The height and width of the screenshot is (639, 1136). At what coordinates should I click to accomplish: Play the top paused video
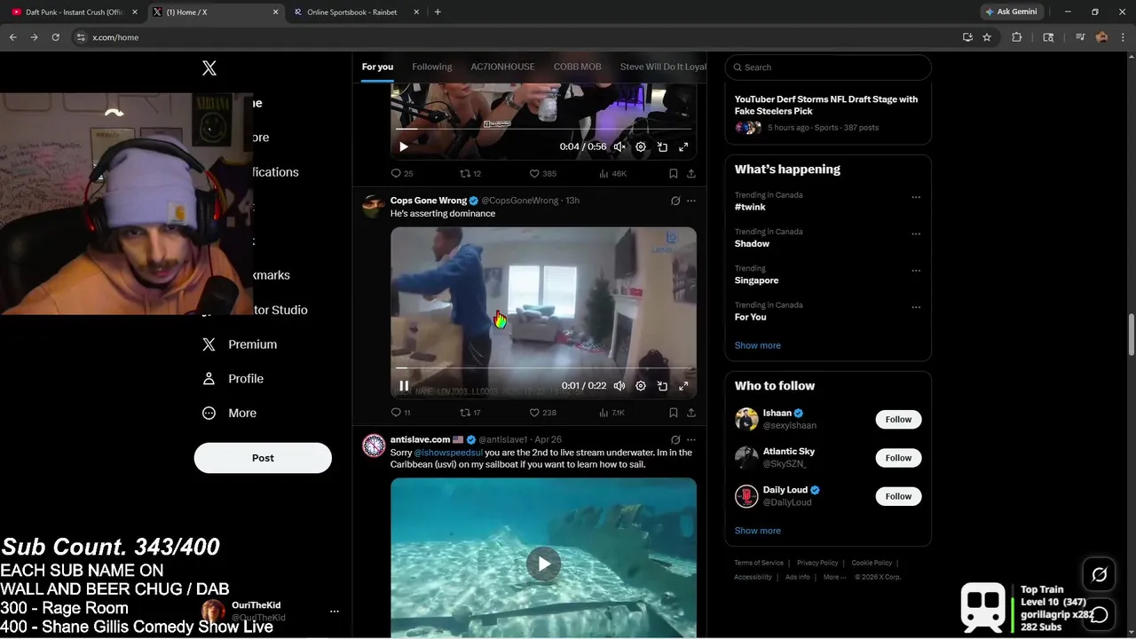404,146
